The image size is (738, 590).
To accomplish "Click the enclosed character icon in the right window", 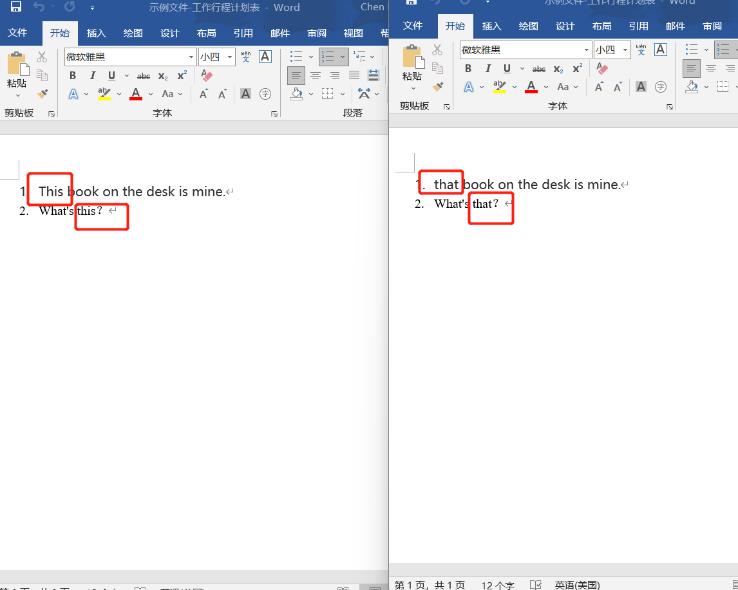I will click(660, 87).
